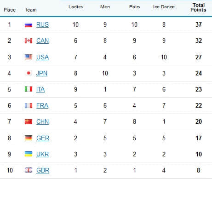Screen dimensions: 212x201
Task: Open the JPN team link
Action: (42, 73)
